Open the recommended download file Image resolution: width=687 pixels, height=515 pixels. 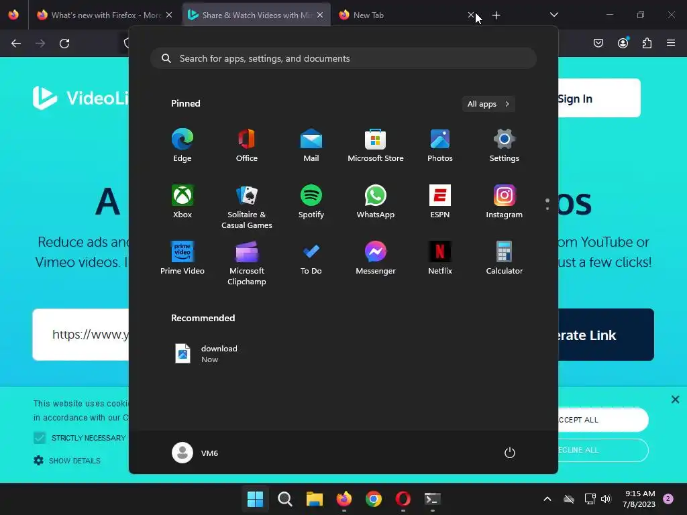tap(206, 353)
